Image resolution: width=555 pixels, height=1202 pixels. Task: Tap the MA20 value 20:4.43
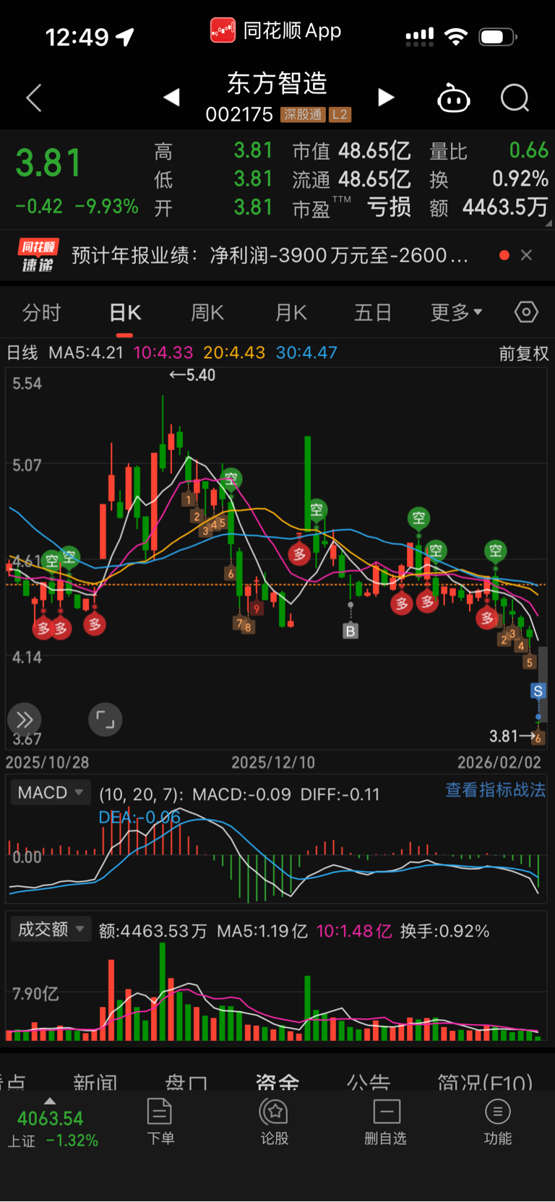pos(234,353)
